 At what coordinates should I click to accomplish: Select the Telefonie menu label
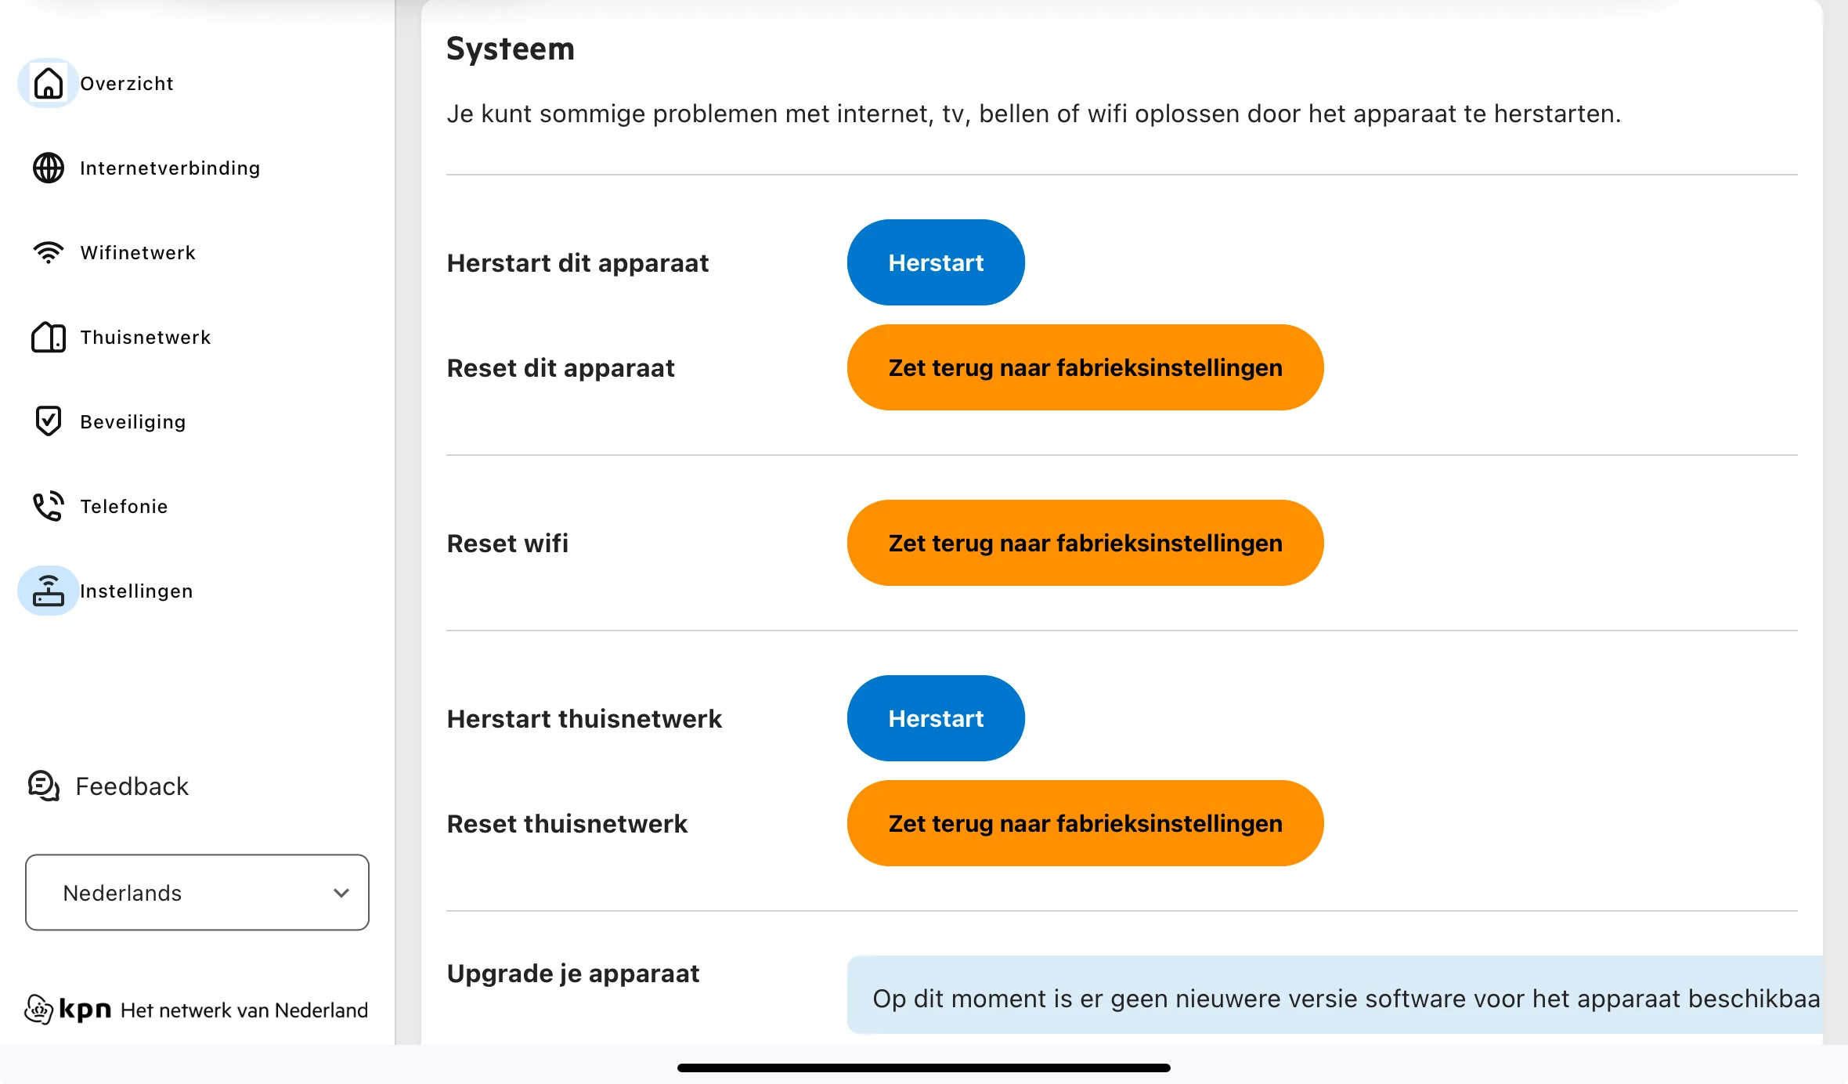pyautogui.click(x=124, y=506)
